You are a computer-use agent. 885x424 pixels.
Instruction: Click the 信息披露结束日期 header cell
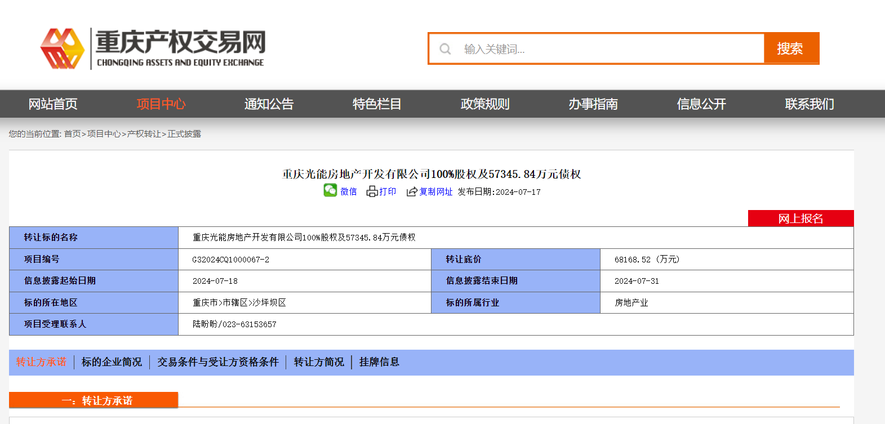coord(516,281)
